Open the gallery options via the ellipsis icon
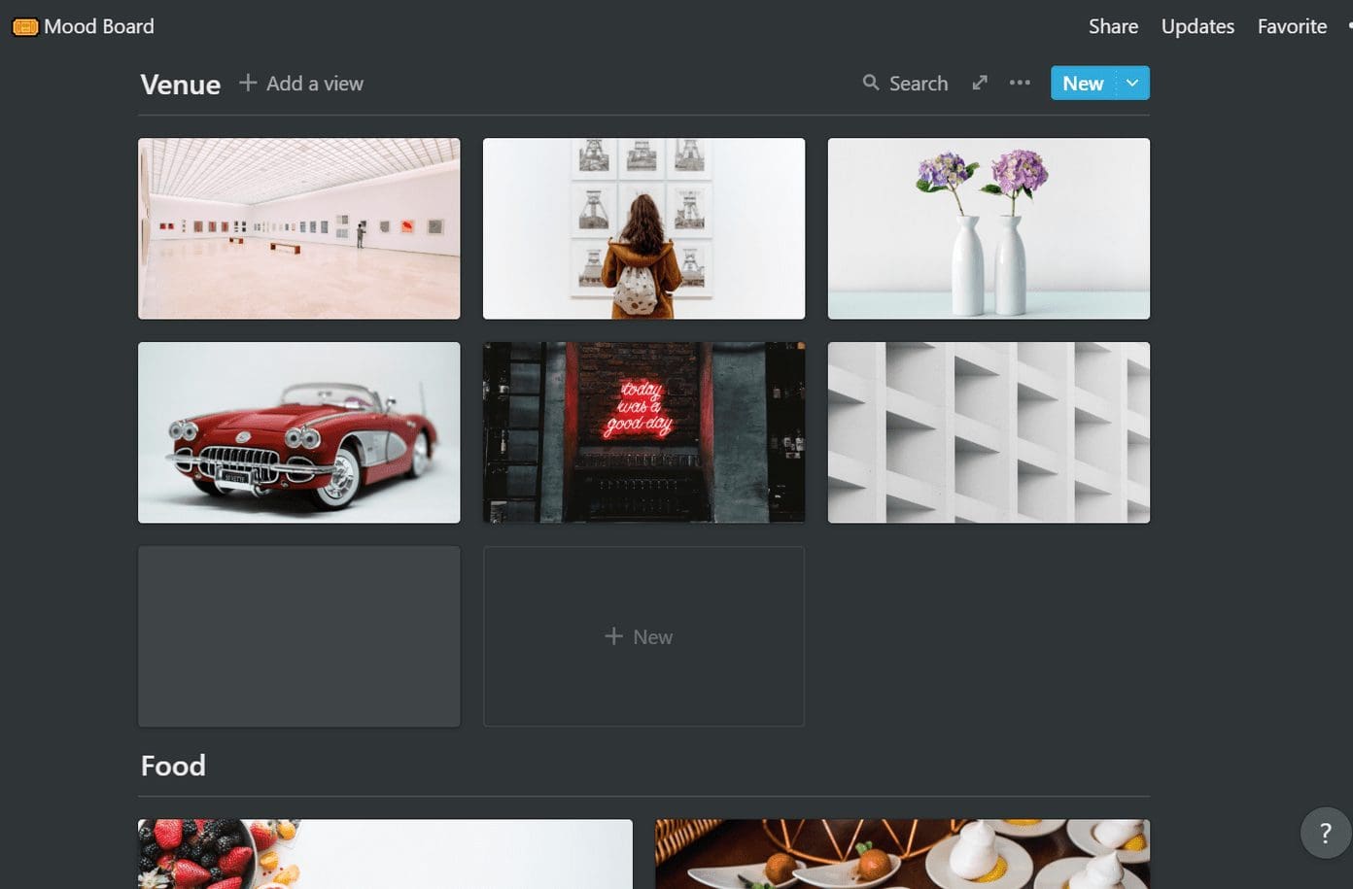This screenshot has height=889, width=1353. click(x=1019, y=84)
